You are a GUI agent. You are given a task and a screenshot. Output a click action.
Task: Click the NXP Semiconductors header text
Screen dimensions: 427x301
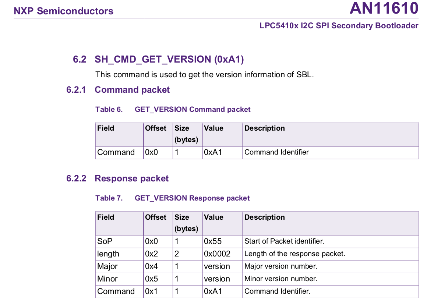coord(63,11)
